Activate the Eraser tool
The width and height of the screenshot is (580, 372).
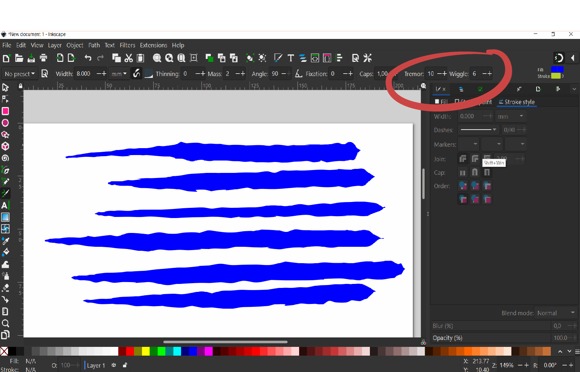click(5, 288)
